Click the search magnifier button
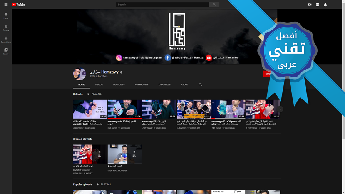 pos(214,5)
